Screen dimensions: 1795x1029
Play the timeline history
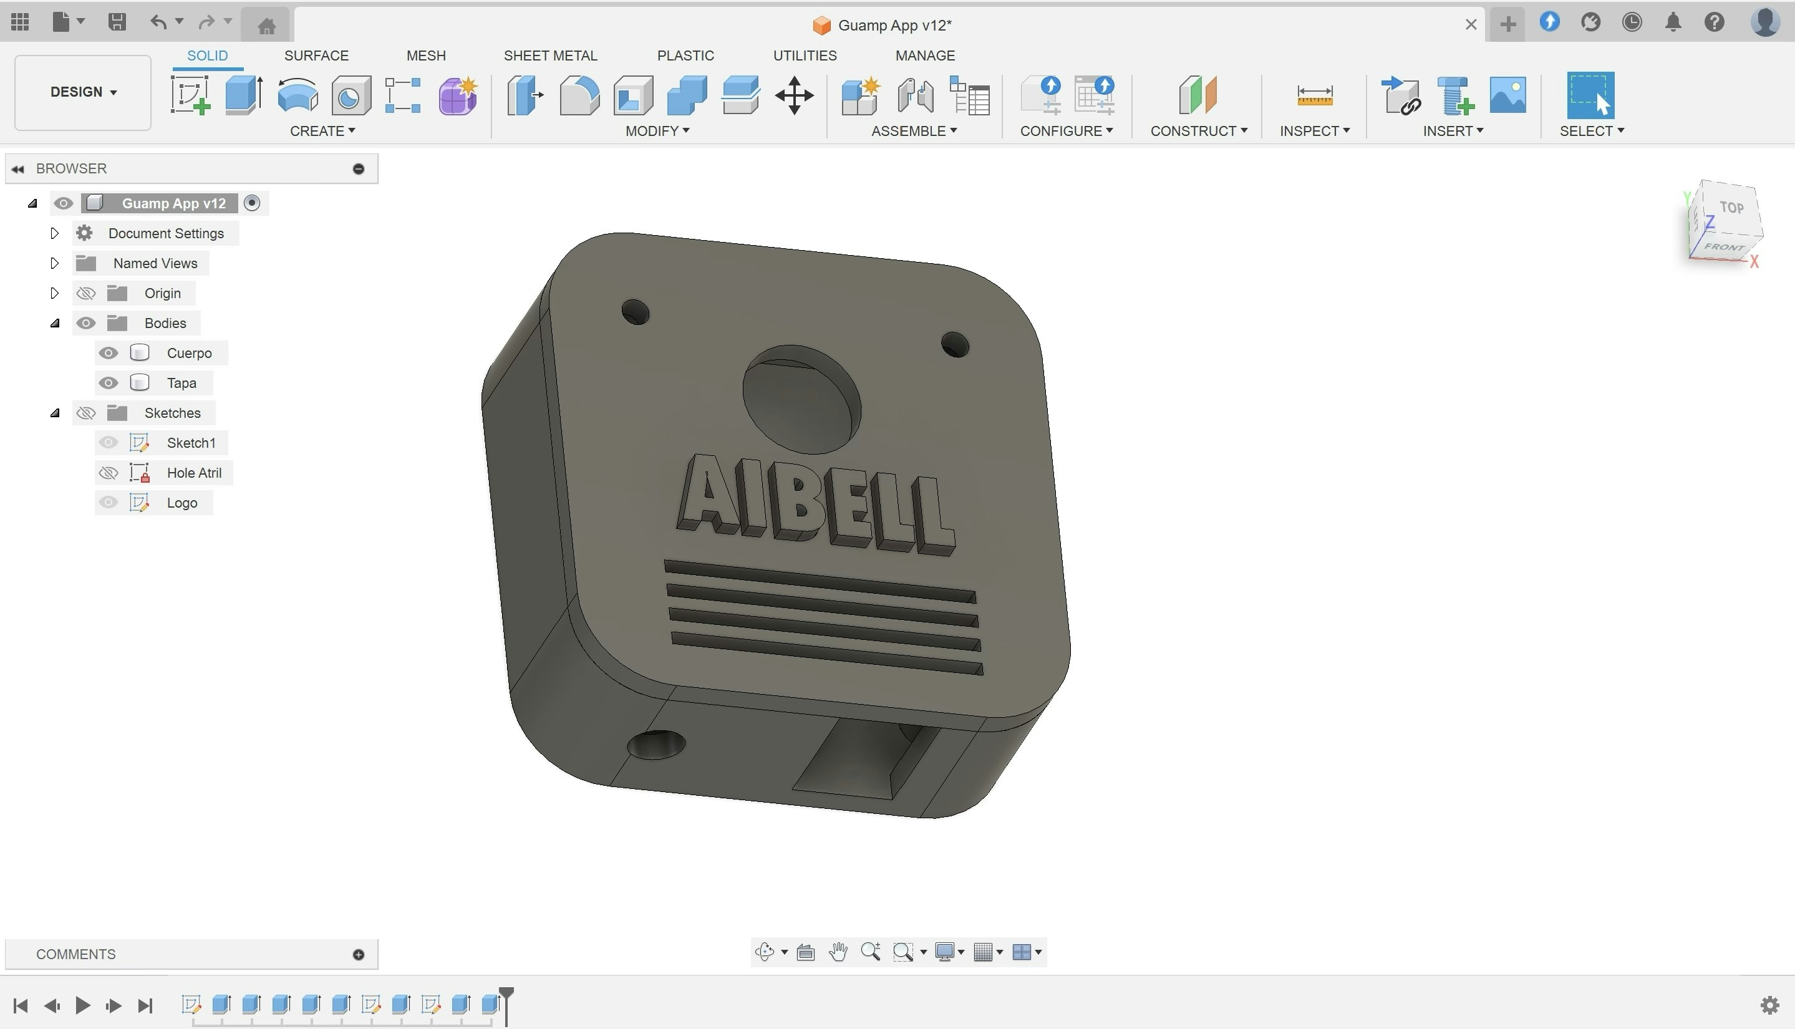point(82,1005)
